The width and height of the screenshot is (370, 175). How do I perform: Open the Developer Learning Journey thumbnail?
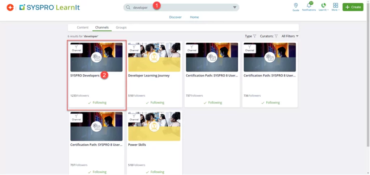click(154, 57)
